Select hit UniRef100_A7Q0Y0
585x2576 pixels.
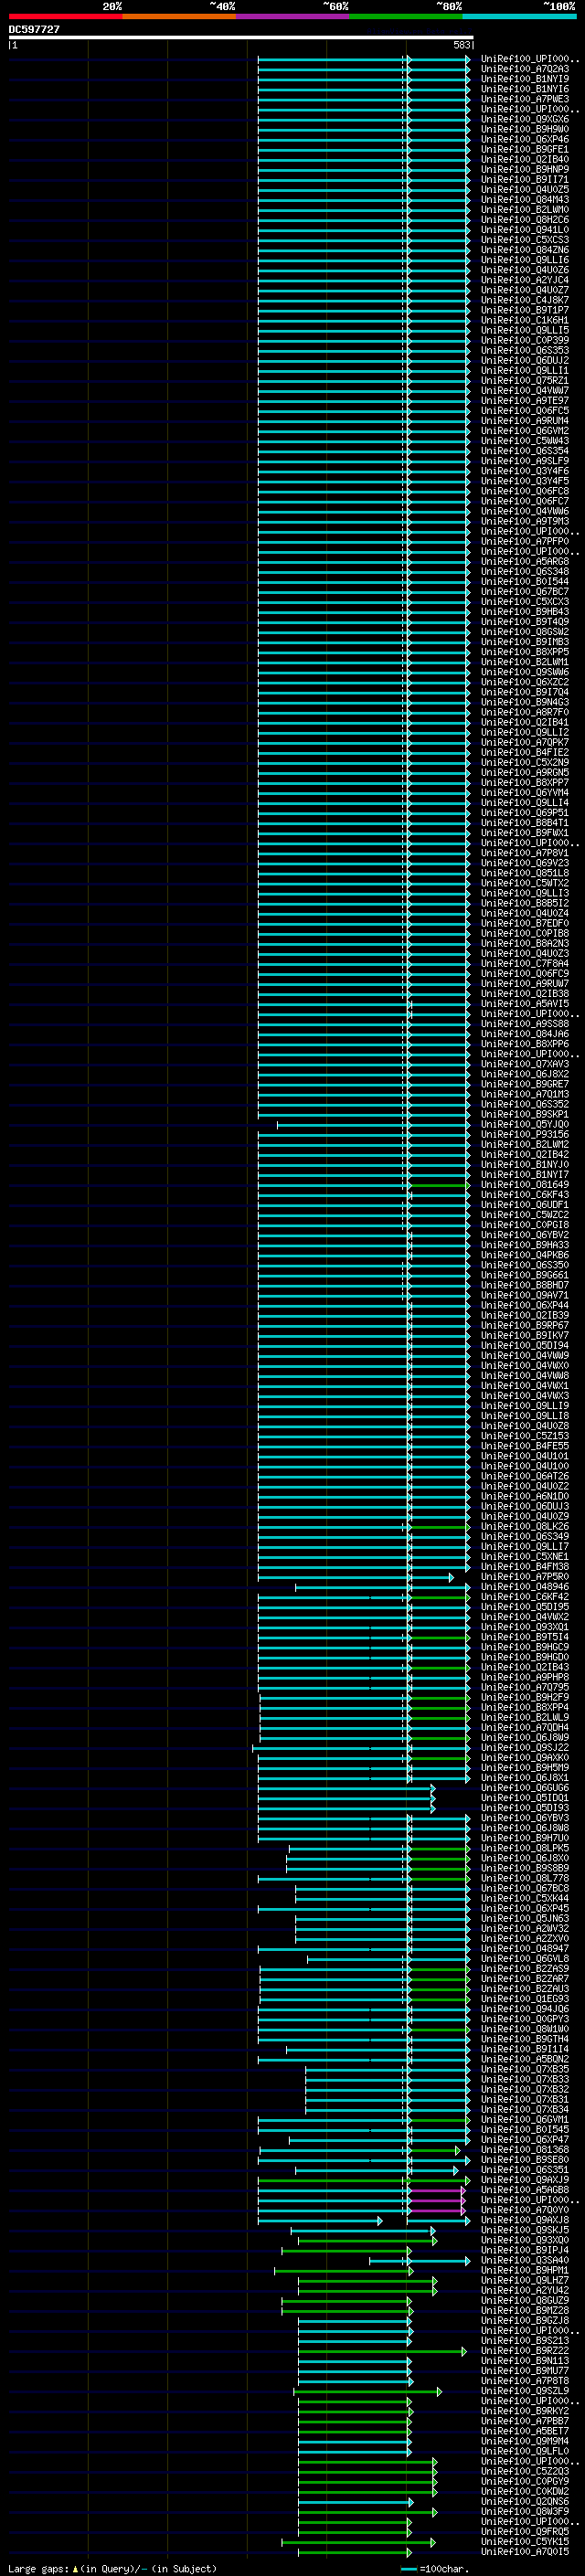coord(524,2210)
